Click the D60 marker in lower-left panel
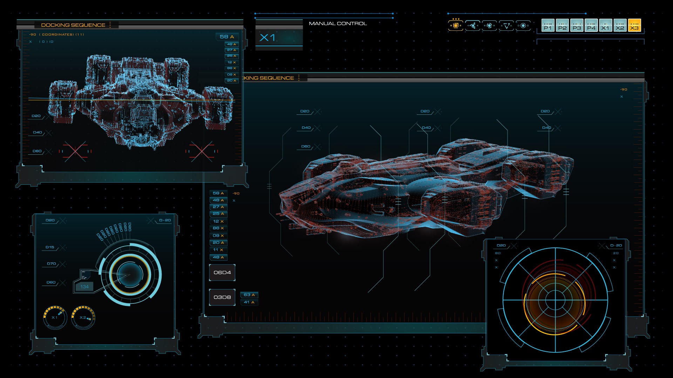673x378 pixels. click(x=51, y=282)
